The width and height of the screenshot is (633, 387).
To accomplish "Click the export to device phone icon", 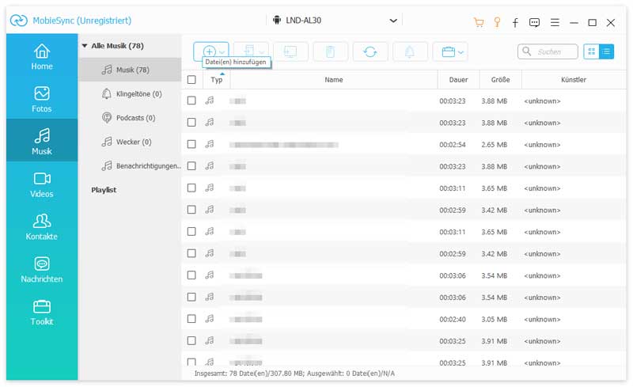I will coord(249,51).
